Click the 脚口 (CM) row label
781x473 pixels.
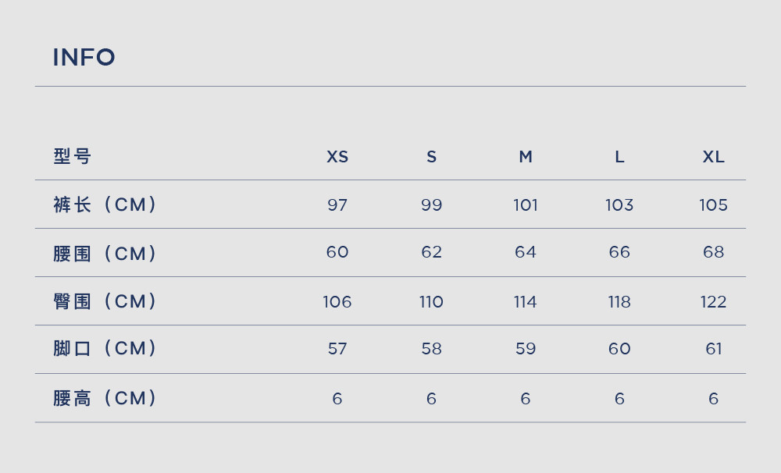105,348
